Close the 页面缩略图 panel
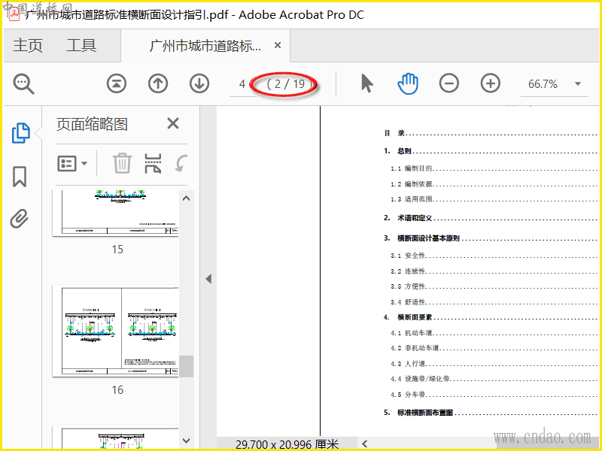 coord(173,123)
